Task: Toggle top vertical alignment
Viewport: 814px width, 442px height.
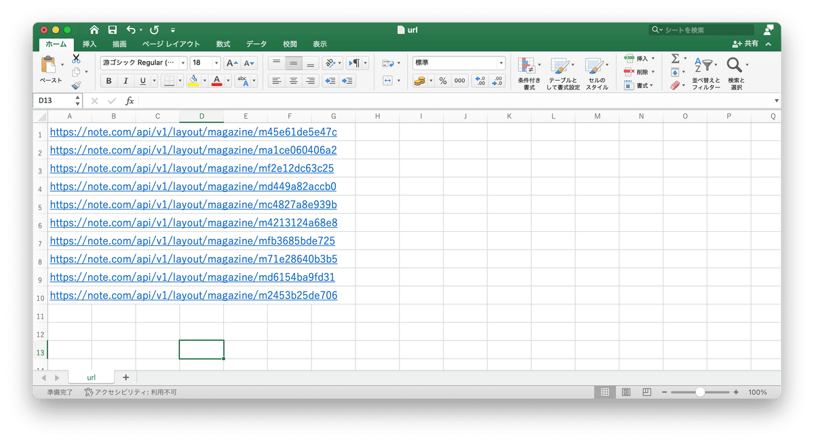Action: [x=276, y=63]
